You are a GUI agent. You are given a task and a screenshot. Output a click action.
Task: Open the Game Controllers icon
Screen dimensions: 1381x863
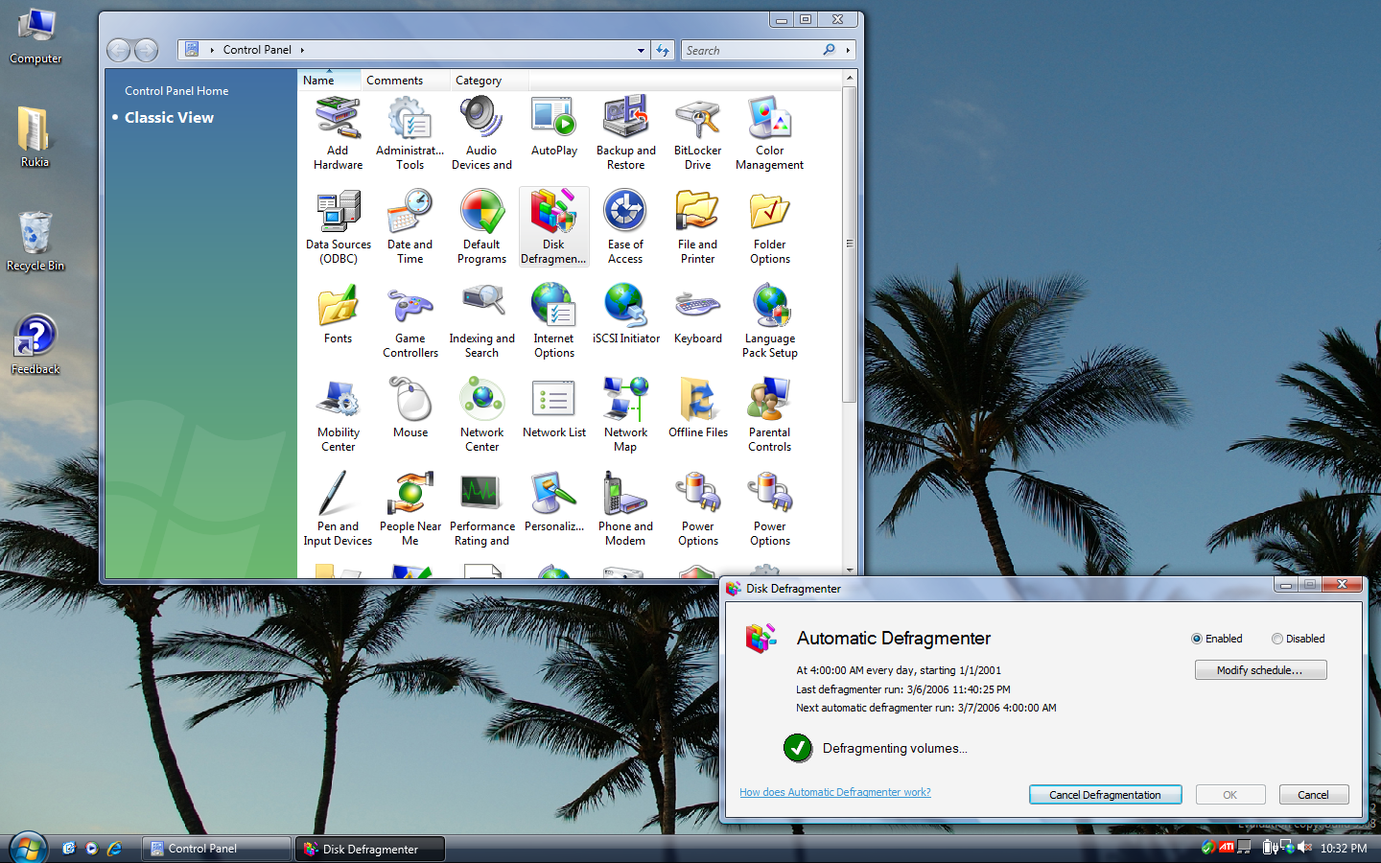410,320
